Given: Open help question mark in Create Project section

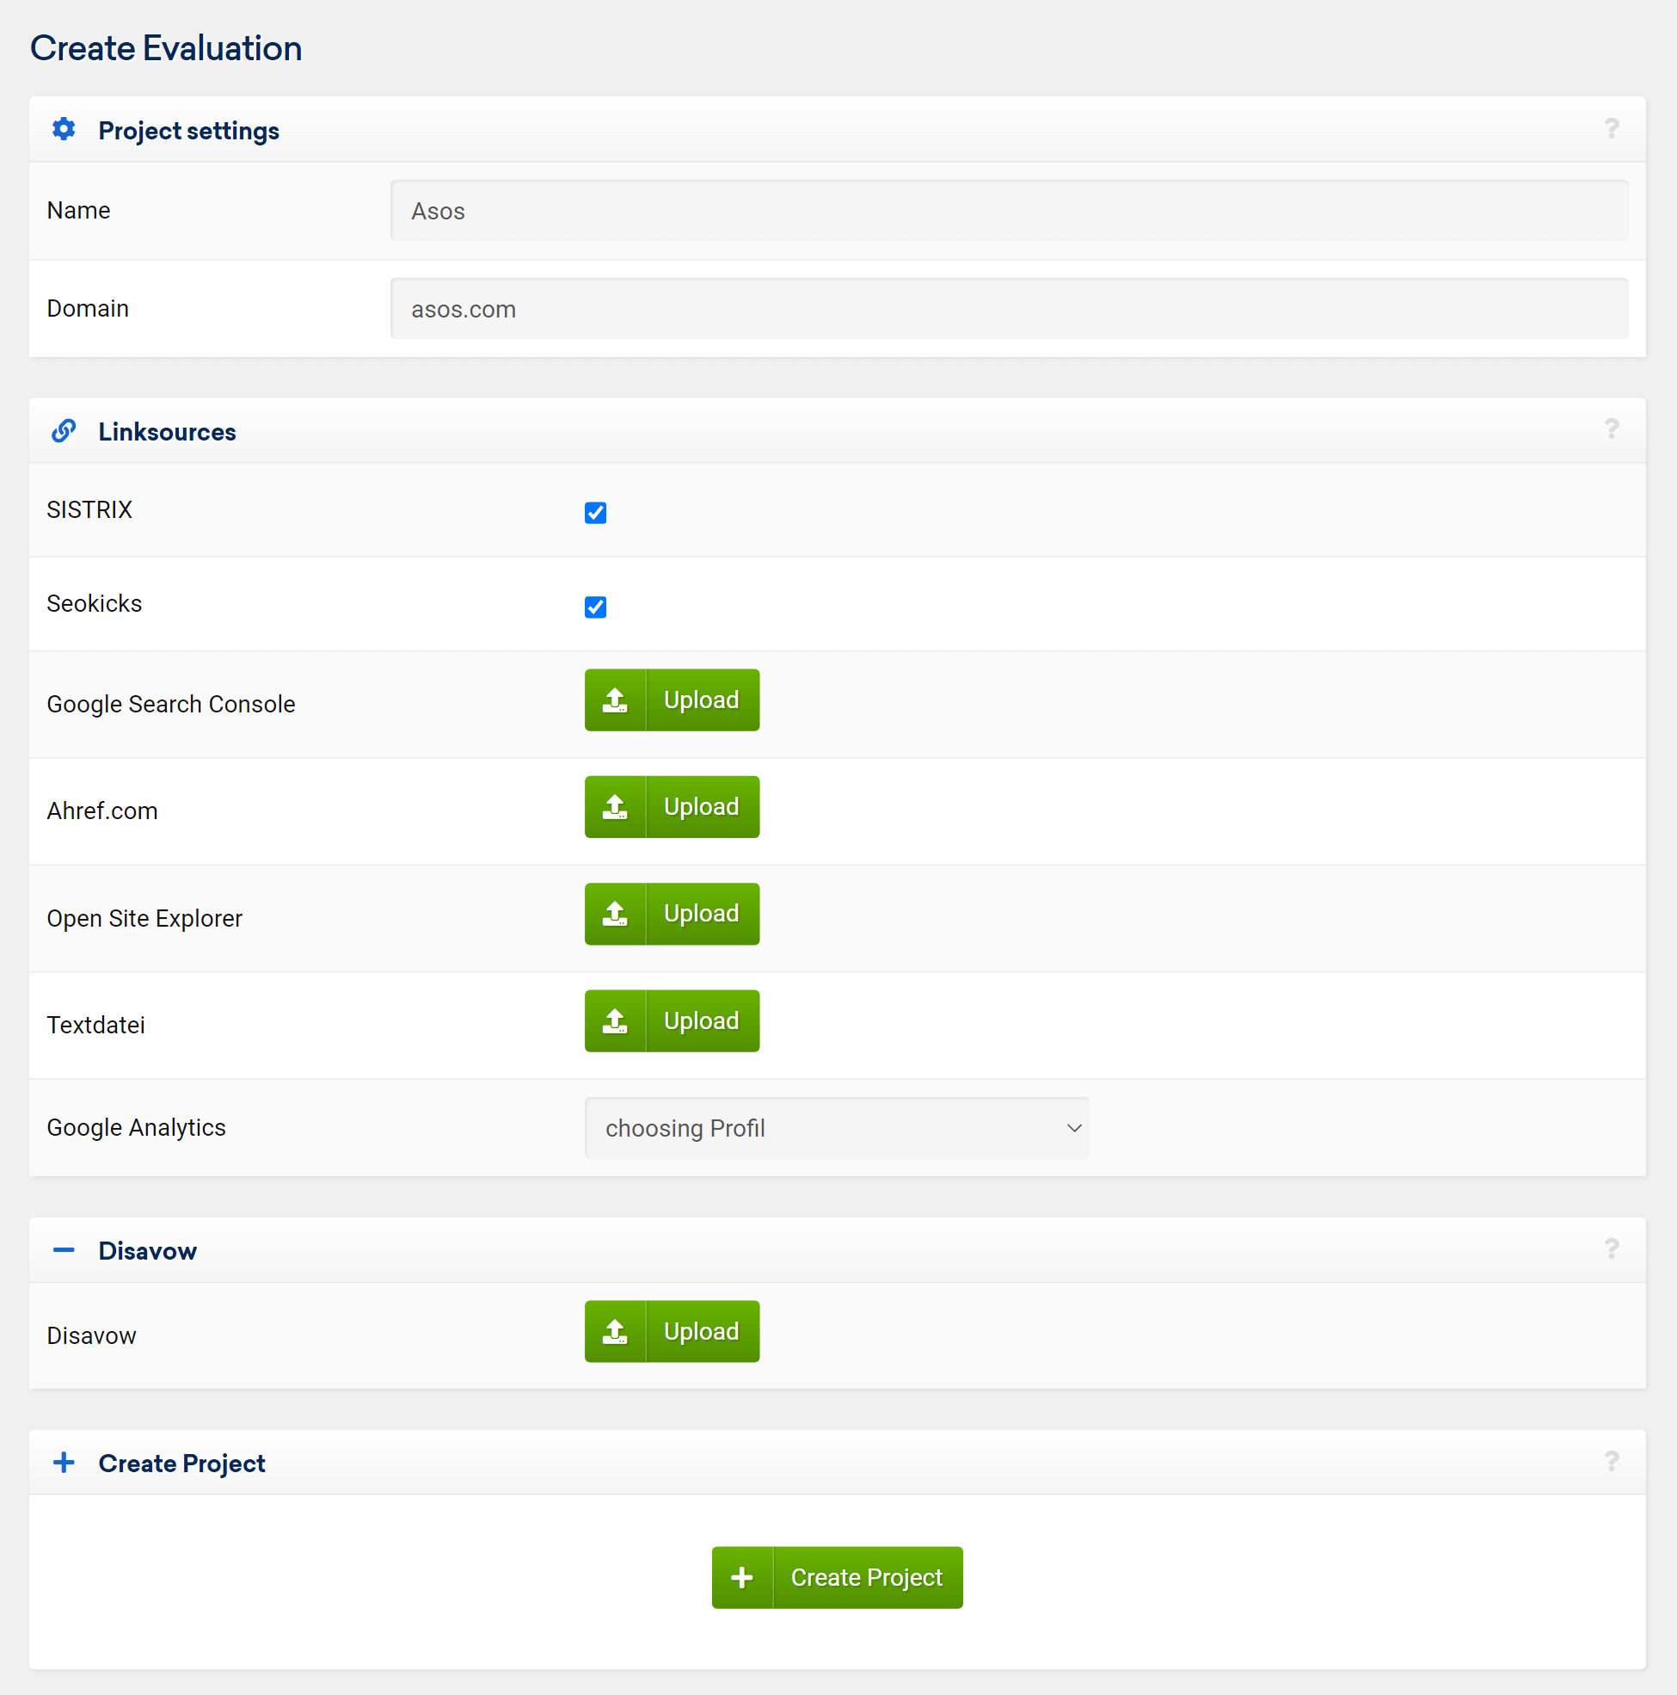Looking at the screenshot, I should [x=1612, y=1461].
